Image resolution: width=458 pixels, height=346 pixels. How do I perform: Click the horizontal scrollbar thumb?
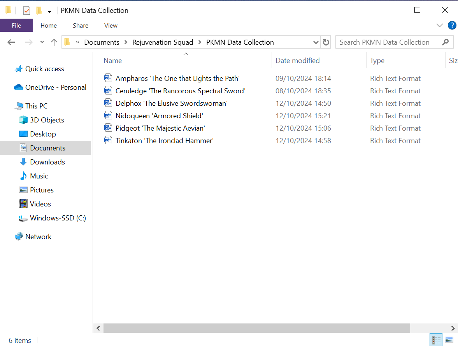[257, 328]
